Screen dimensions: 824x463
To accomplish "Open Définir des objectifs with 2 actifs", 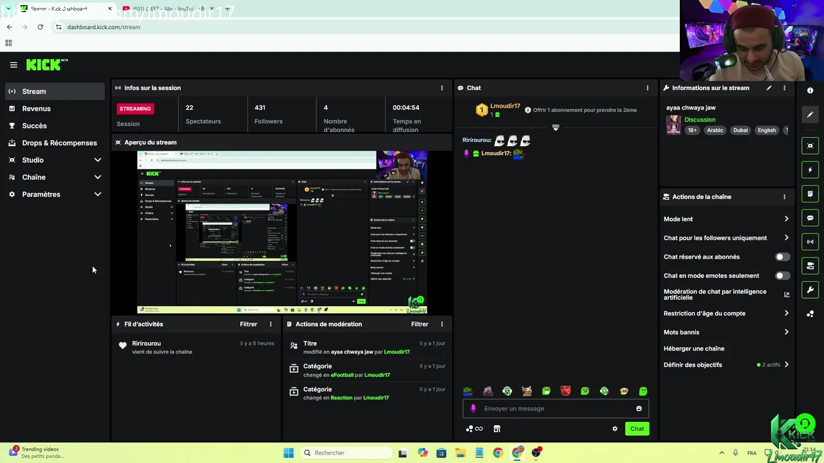I will (726, 365).
